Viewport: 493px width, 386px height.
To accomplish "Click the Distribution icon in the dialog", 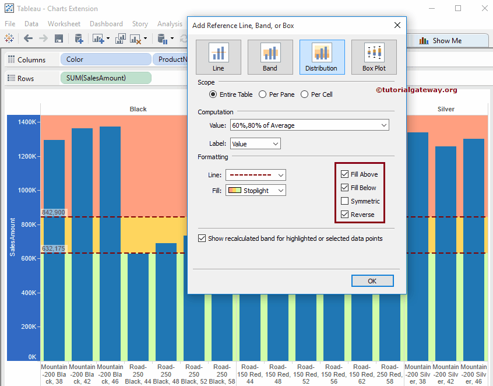I will pos(322,57).
